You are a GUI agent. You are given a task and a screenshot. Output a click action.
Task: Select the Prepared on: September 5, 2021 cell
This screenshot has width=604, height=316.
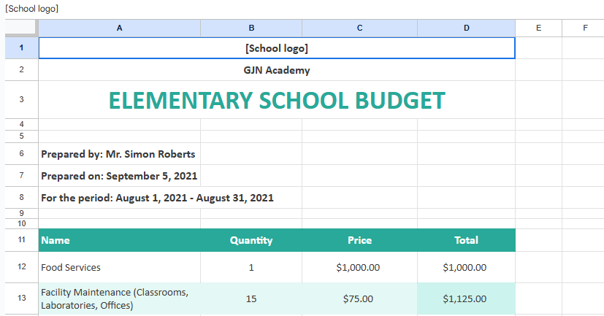coord(119,176)
